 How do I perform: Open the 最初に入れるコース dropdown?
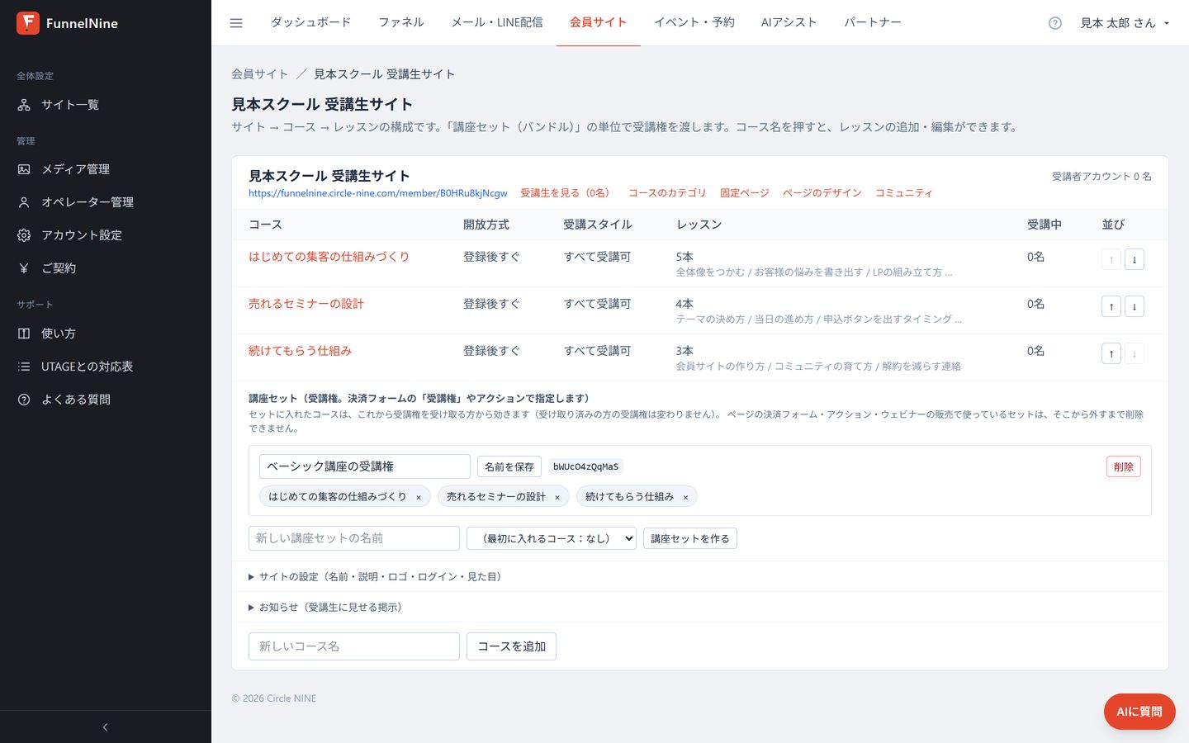[552, 538]
